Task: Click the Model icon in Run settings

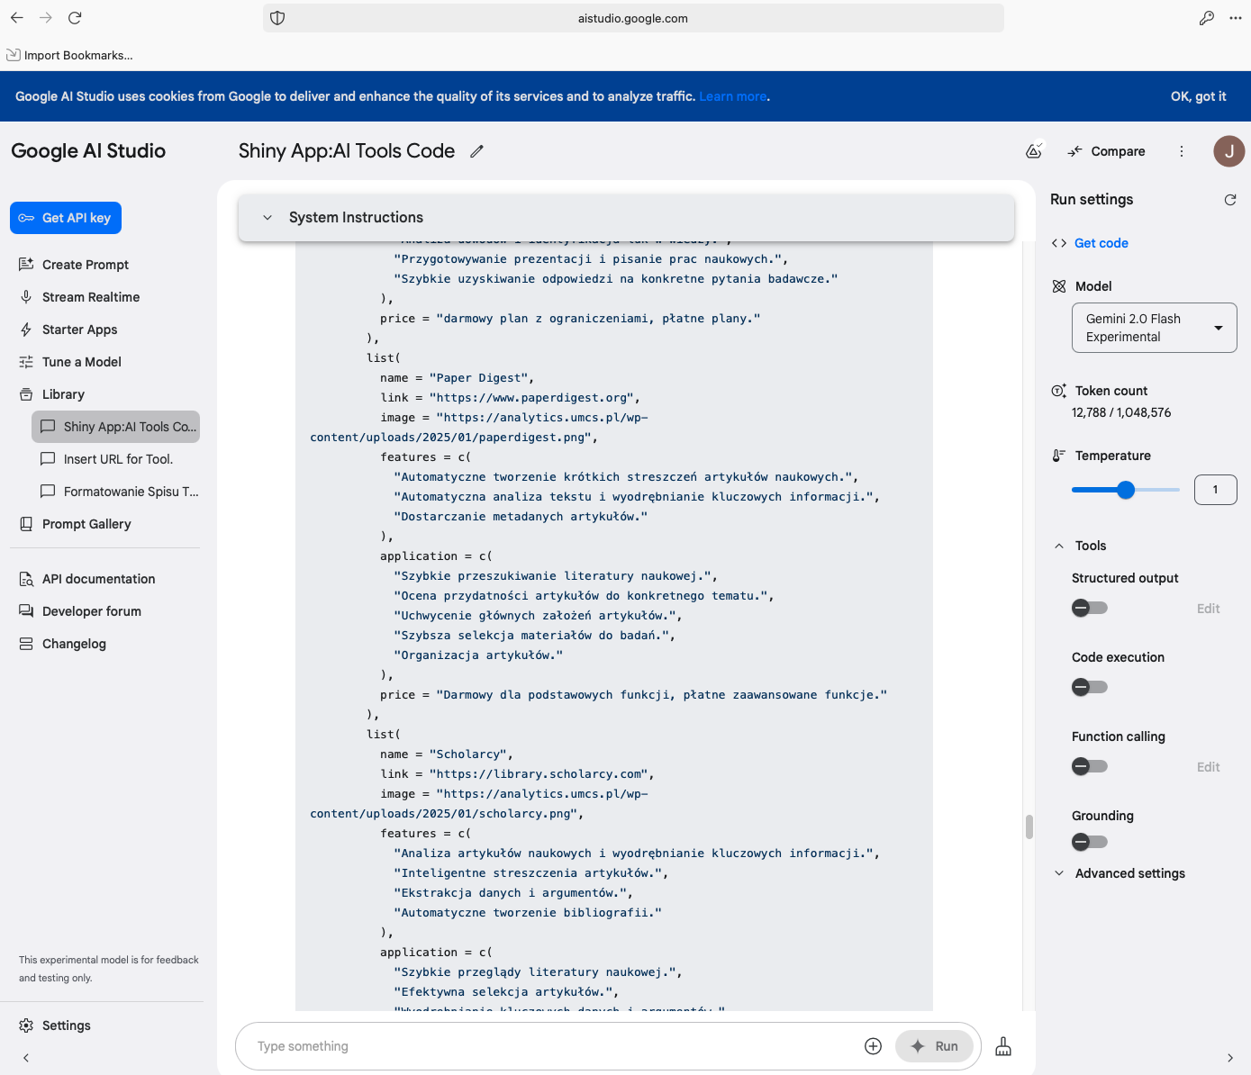Action: point(1059,286)
